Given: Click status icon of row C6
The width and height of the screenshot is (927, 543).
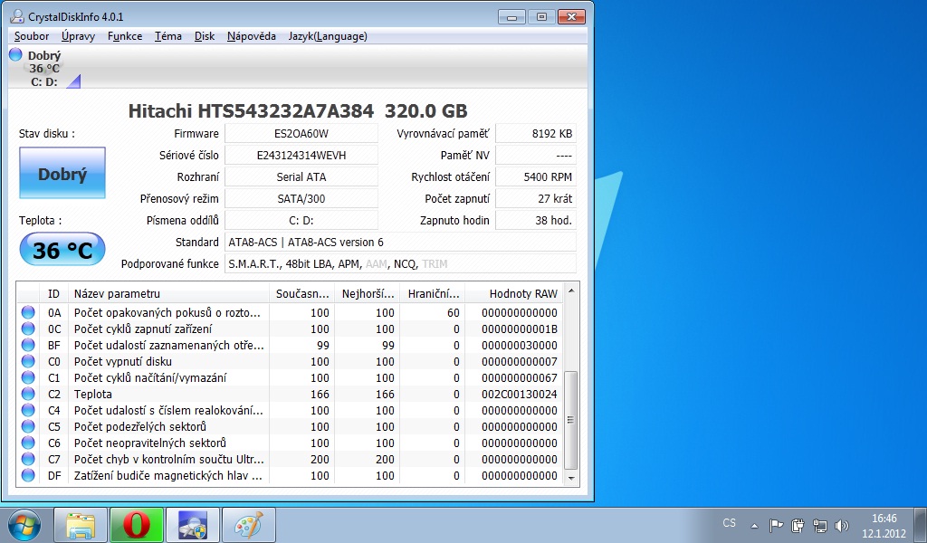Looking at the screenshot, I should click(28, 443).
